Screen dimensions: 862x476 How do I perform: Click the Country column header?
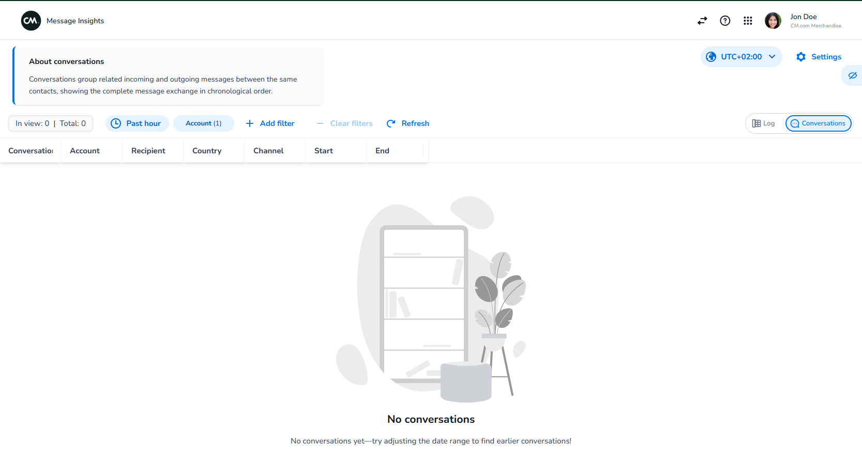pos(207,151)
